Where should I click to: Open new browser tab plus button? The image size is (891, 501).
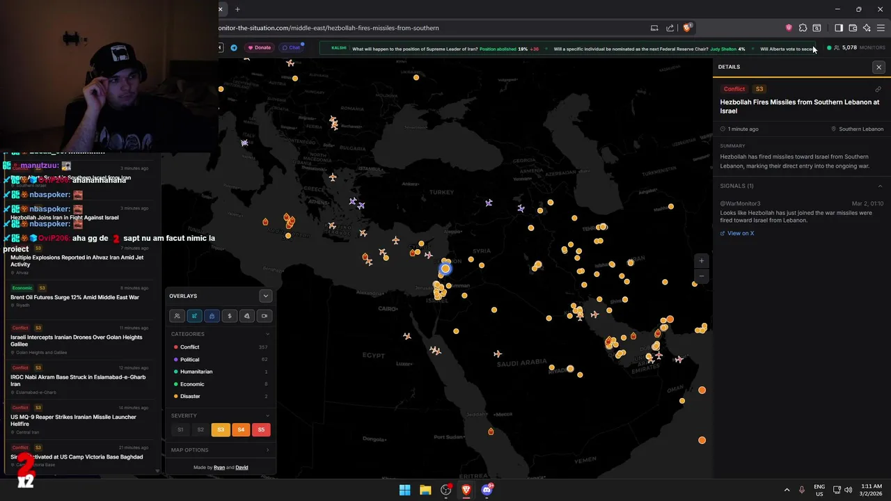[x=237, y=9]
